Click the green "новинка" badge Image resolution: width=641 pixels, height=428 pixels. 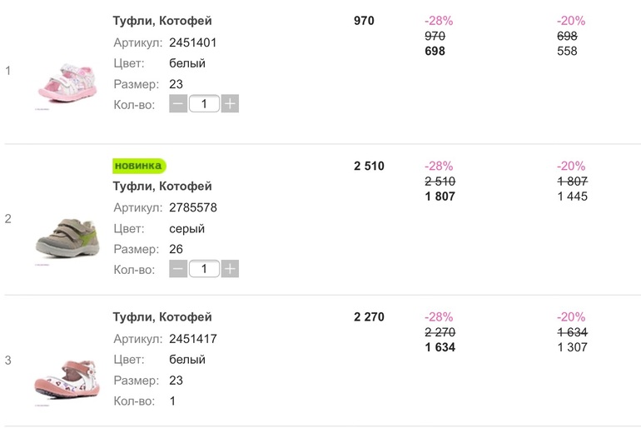pyautogui.click(x=139, y=166)
